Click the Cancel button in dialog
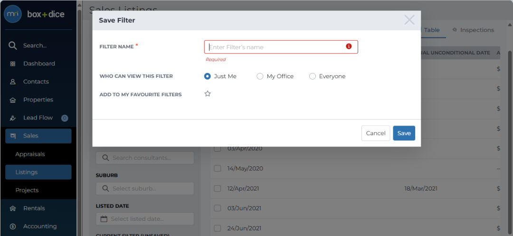Viewport: 513px width, 236px height. pos(376,133)
